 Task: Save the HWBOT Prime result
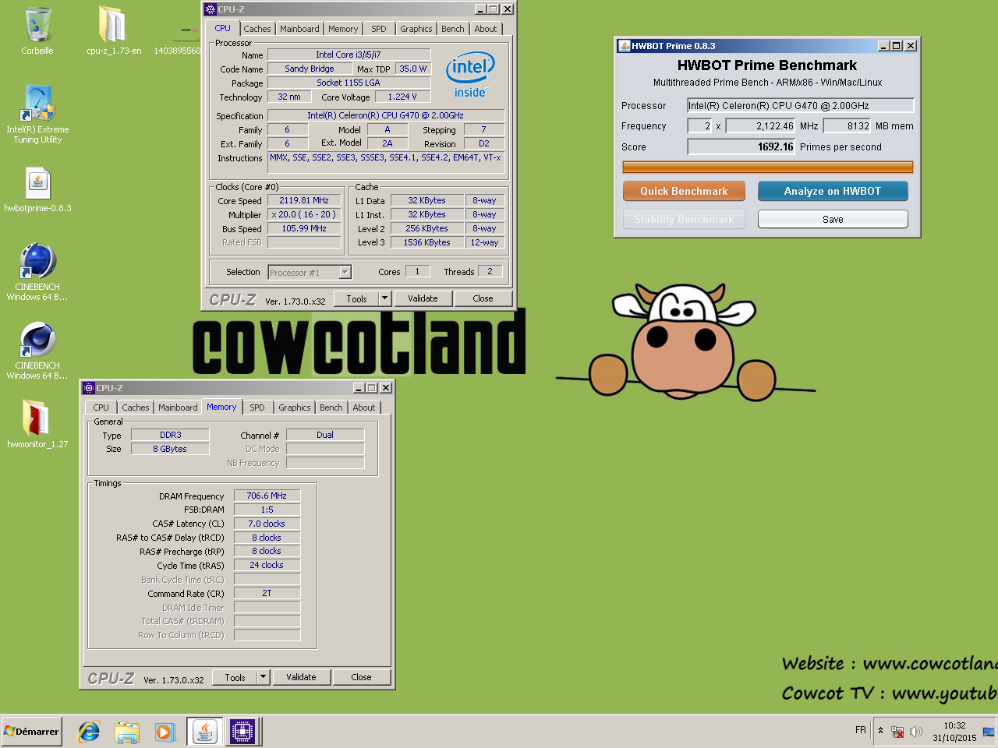(x=833, y=219)
